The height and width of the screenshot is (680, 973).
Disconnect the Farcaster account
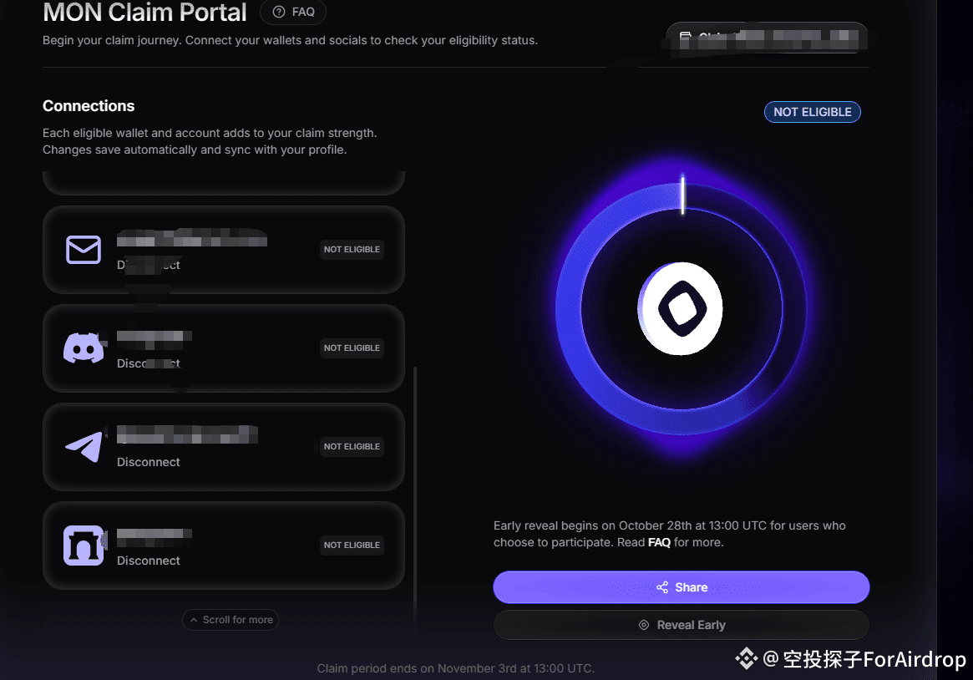[x=149, y=560]
